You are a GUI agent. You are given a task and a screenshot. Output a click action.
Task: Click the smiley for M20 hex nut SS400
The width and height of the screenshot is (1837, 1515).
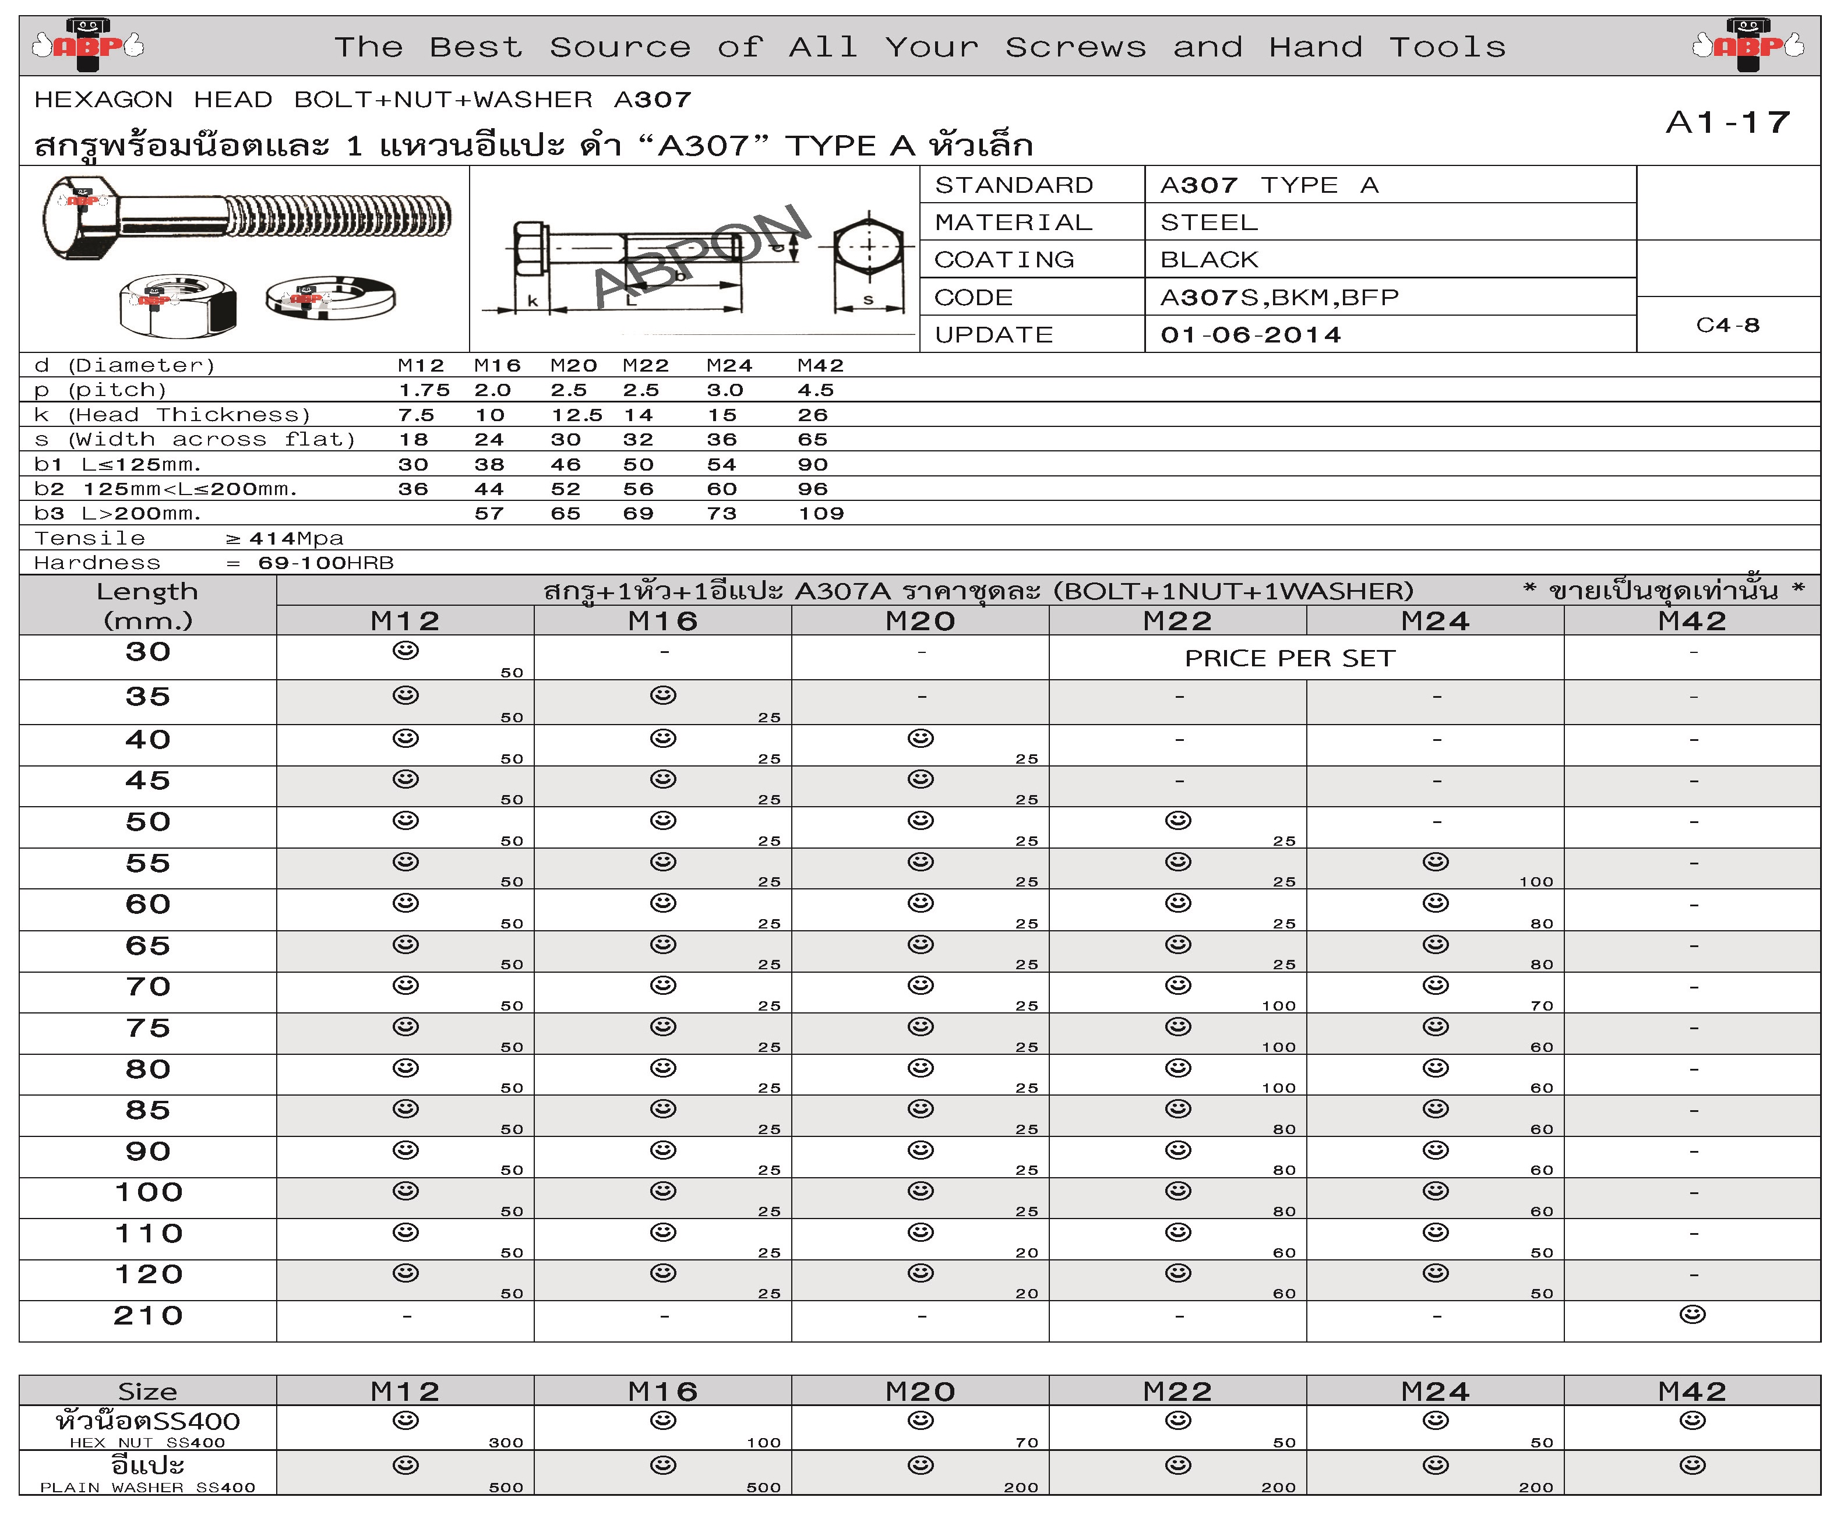coord(921,1421)
